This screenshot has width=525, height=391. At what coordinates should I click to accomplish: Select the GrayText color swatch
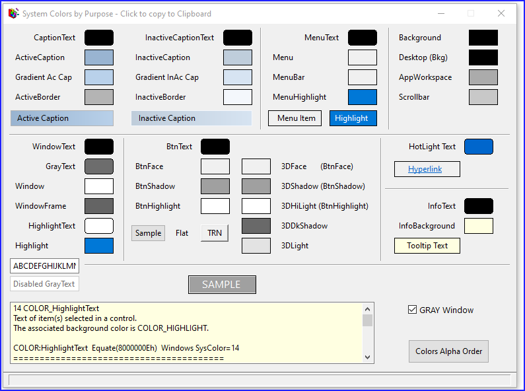tap(99, 166)
